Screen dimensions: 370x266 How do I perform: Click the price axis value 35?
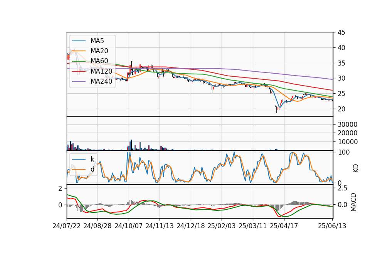[x=341, y=63]
